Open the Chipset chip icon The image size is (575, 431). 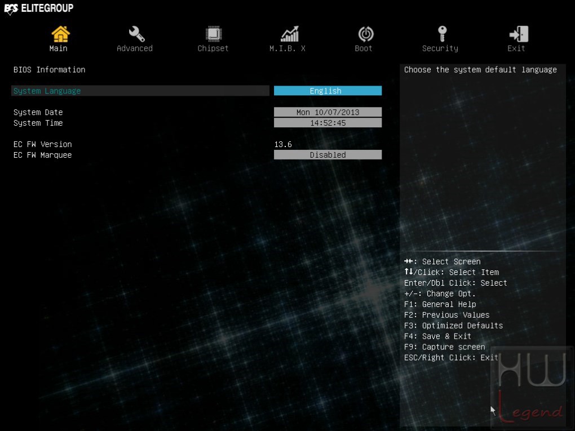[x=213, y=34]
